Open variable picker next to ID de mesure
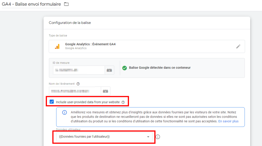262x146 pixels. tap(110, 70)
